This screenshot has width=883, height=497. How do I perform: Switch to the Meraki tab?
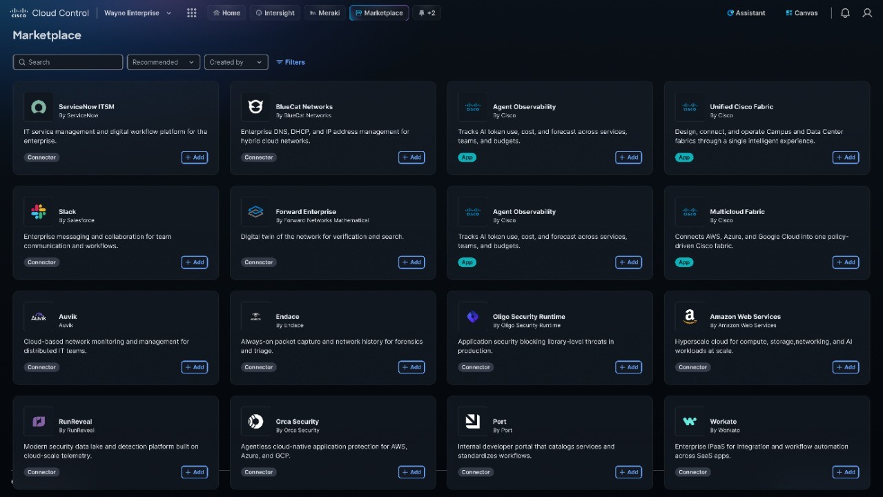[324, 13]
